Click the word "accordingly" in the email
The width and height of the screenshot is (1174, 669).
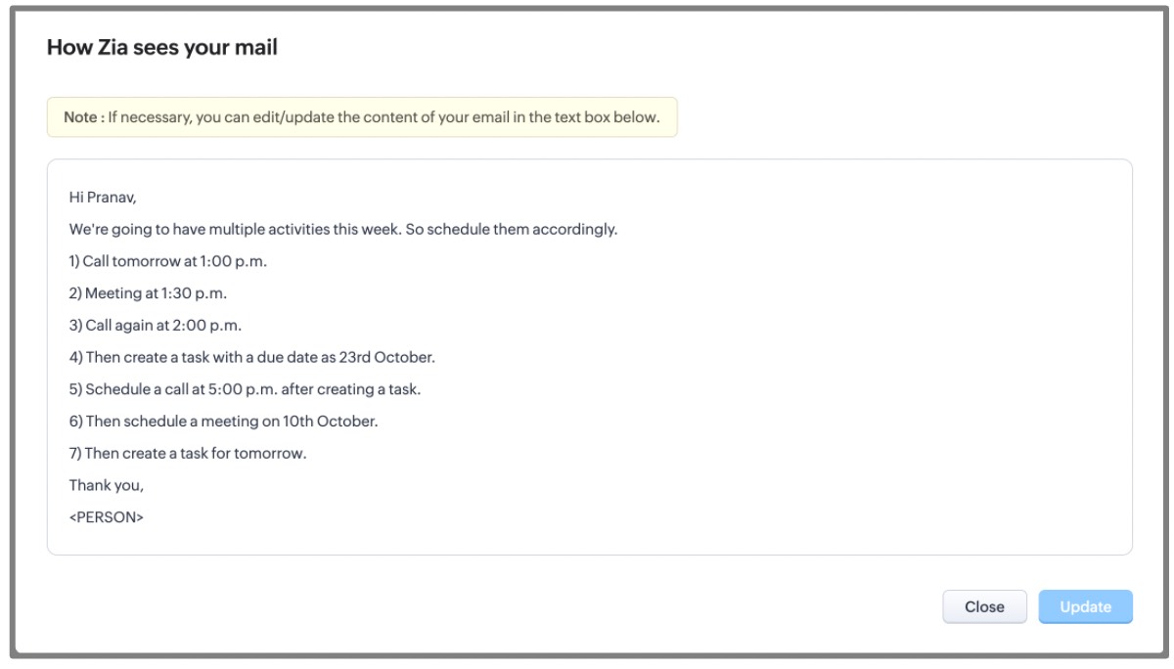(581, 230)
